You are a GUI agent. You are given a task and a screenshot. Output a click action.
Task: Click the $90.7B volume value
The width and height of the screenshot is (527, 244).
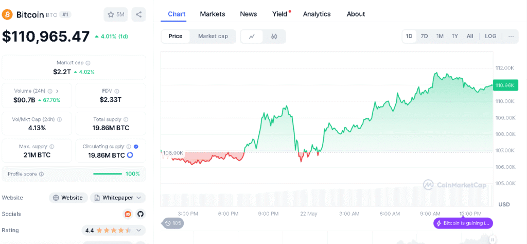click(24, 100)
